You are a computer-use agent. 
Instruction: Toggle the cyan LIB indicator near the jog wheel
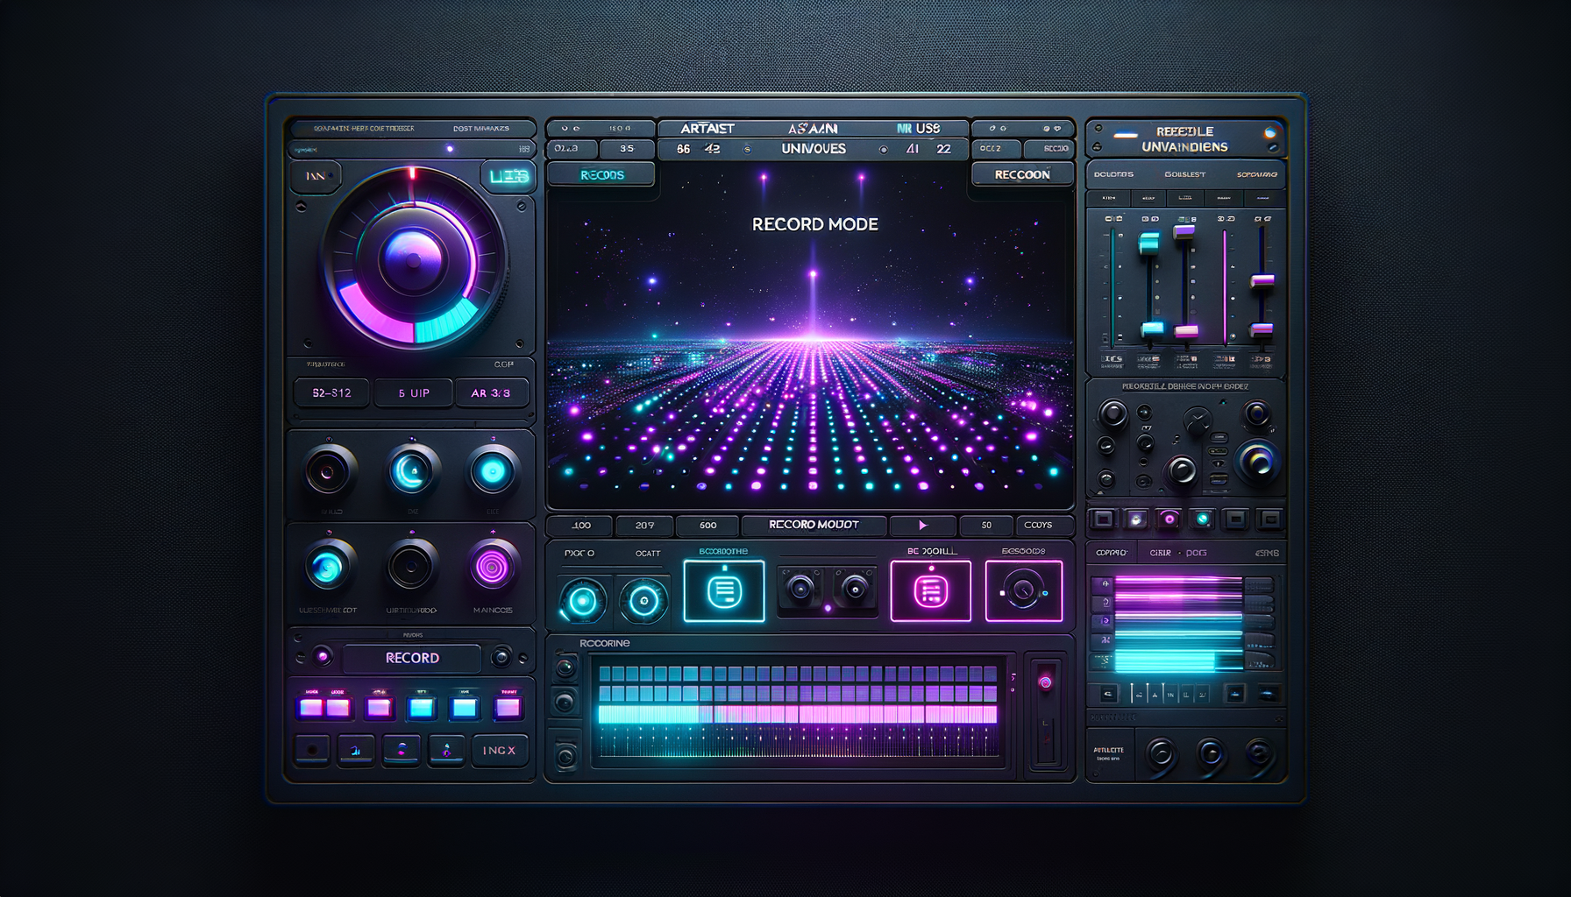tap(510, 178)
